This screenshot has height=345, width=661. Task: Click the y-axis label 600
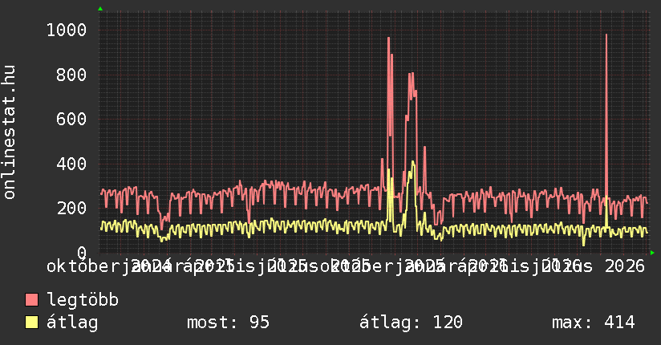coord(71,119)
